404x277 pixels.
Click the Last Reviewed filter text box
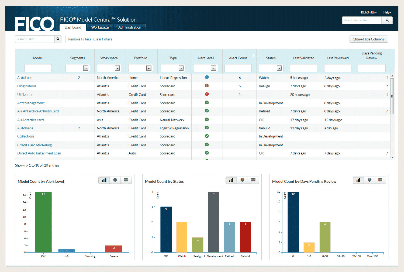(338, 68)
